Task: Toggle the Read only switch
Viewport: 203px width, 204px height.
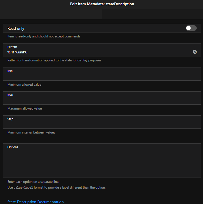Action: pos(191,28)
